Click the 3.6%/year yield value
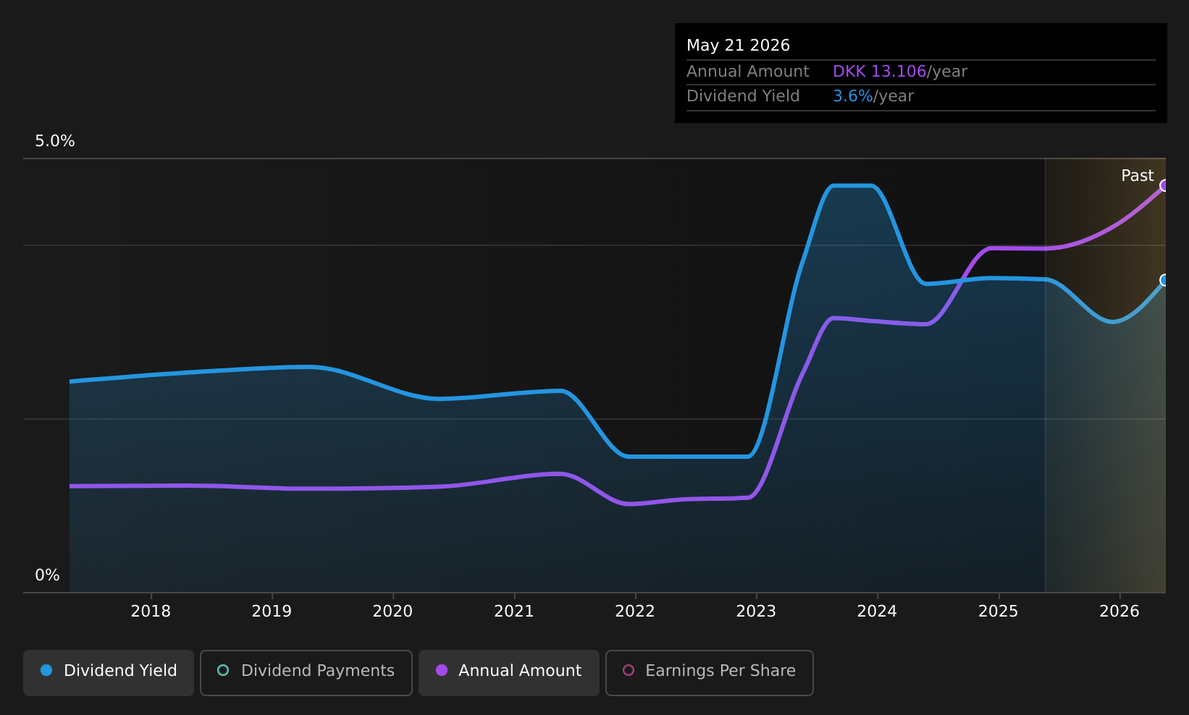1189x715 pixels. (x=873, y=96)
